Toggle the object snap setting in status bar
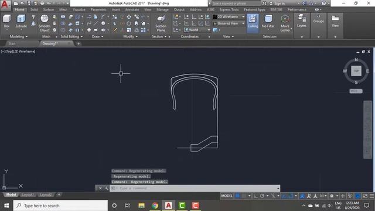The image size is (375, 211). pos(291,196)
